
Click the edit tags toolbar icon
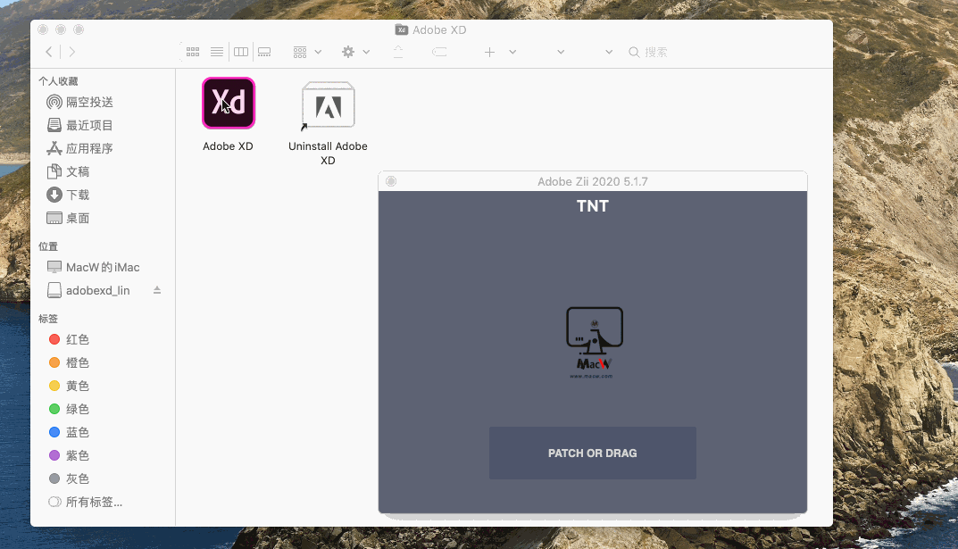[x=439, y=52]
